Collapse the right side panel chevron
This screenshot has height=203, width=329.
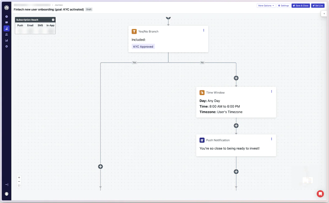324,14
